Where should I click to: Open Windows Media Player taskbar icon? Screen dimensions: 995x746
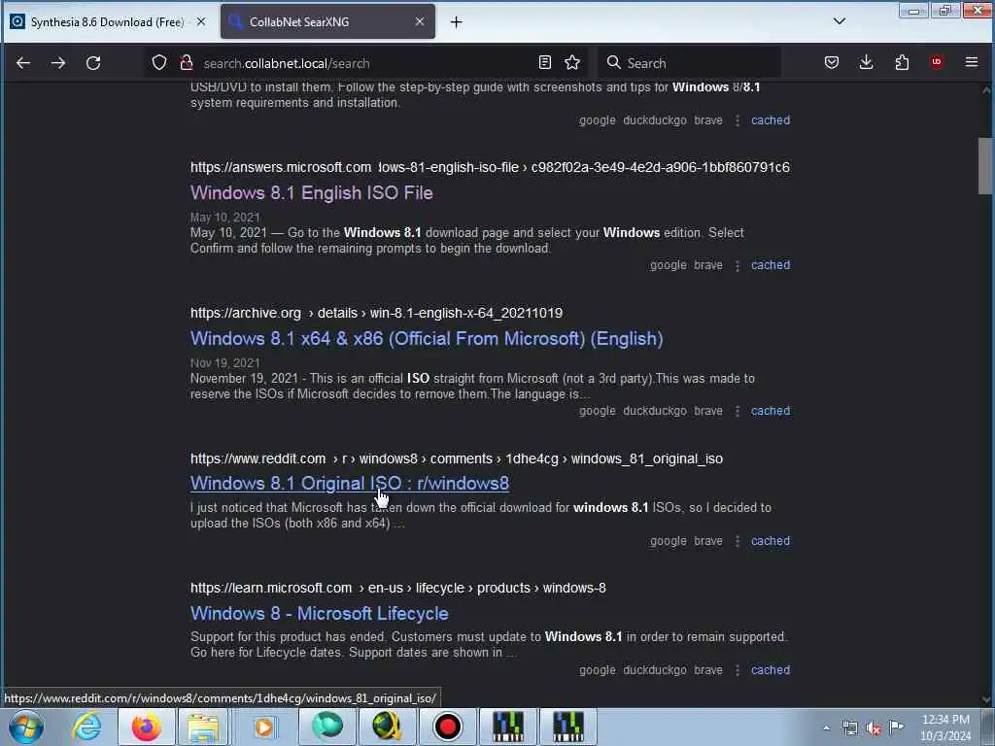point(264,727)
